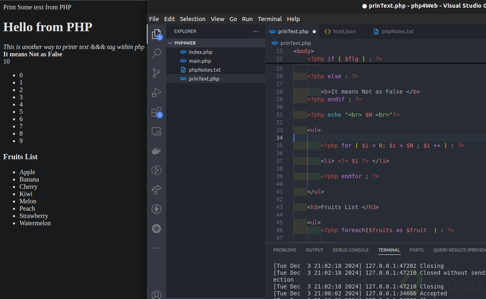Open the Search view in activity bar
Image resolution: width=486 pixels, height=299 pixels.
click(156, 53)
